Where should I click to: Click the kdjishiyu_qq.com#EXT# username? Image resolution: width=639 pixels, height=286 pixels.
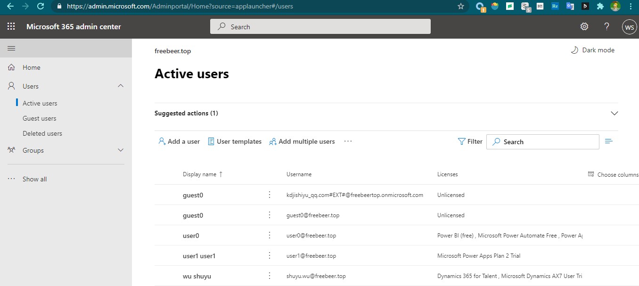coord(355,195)
